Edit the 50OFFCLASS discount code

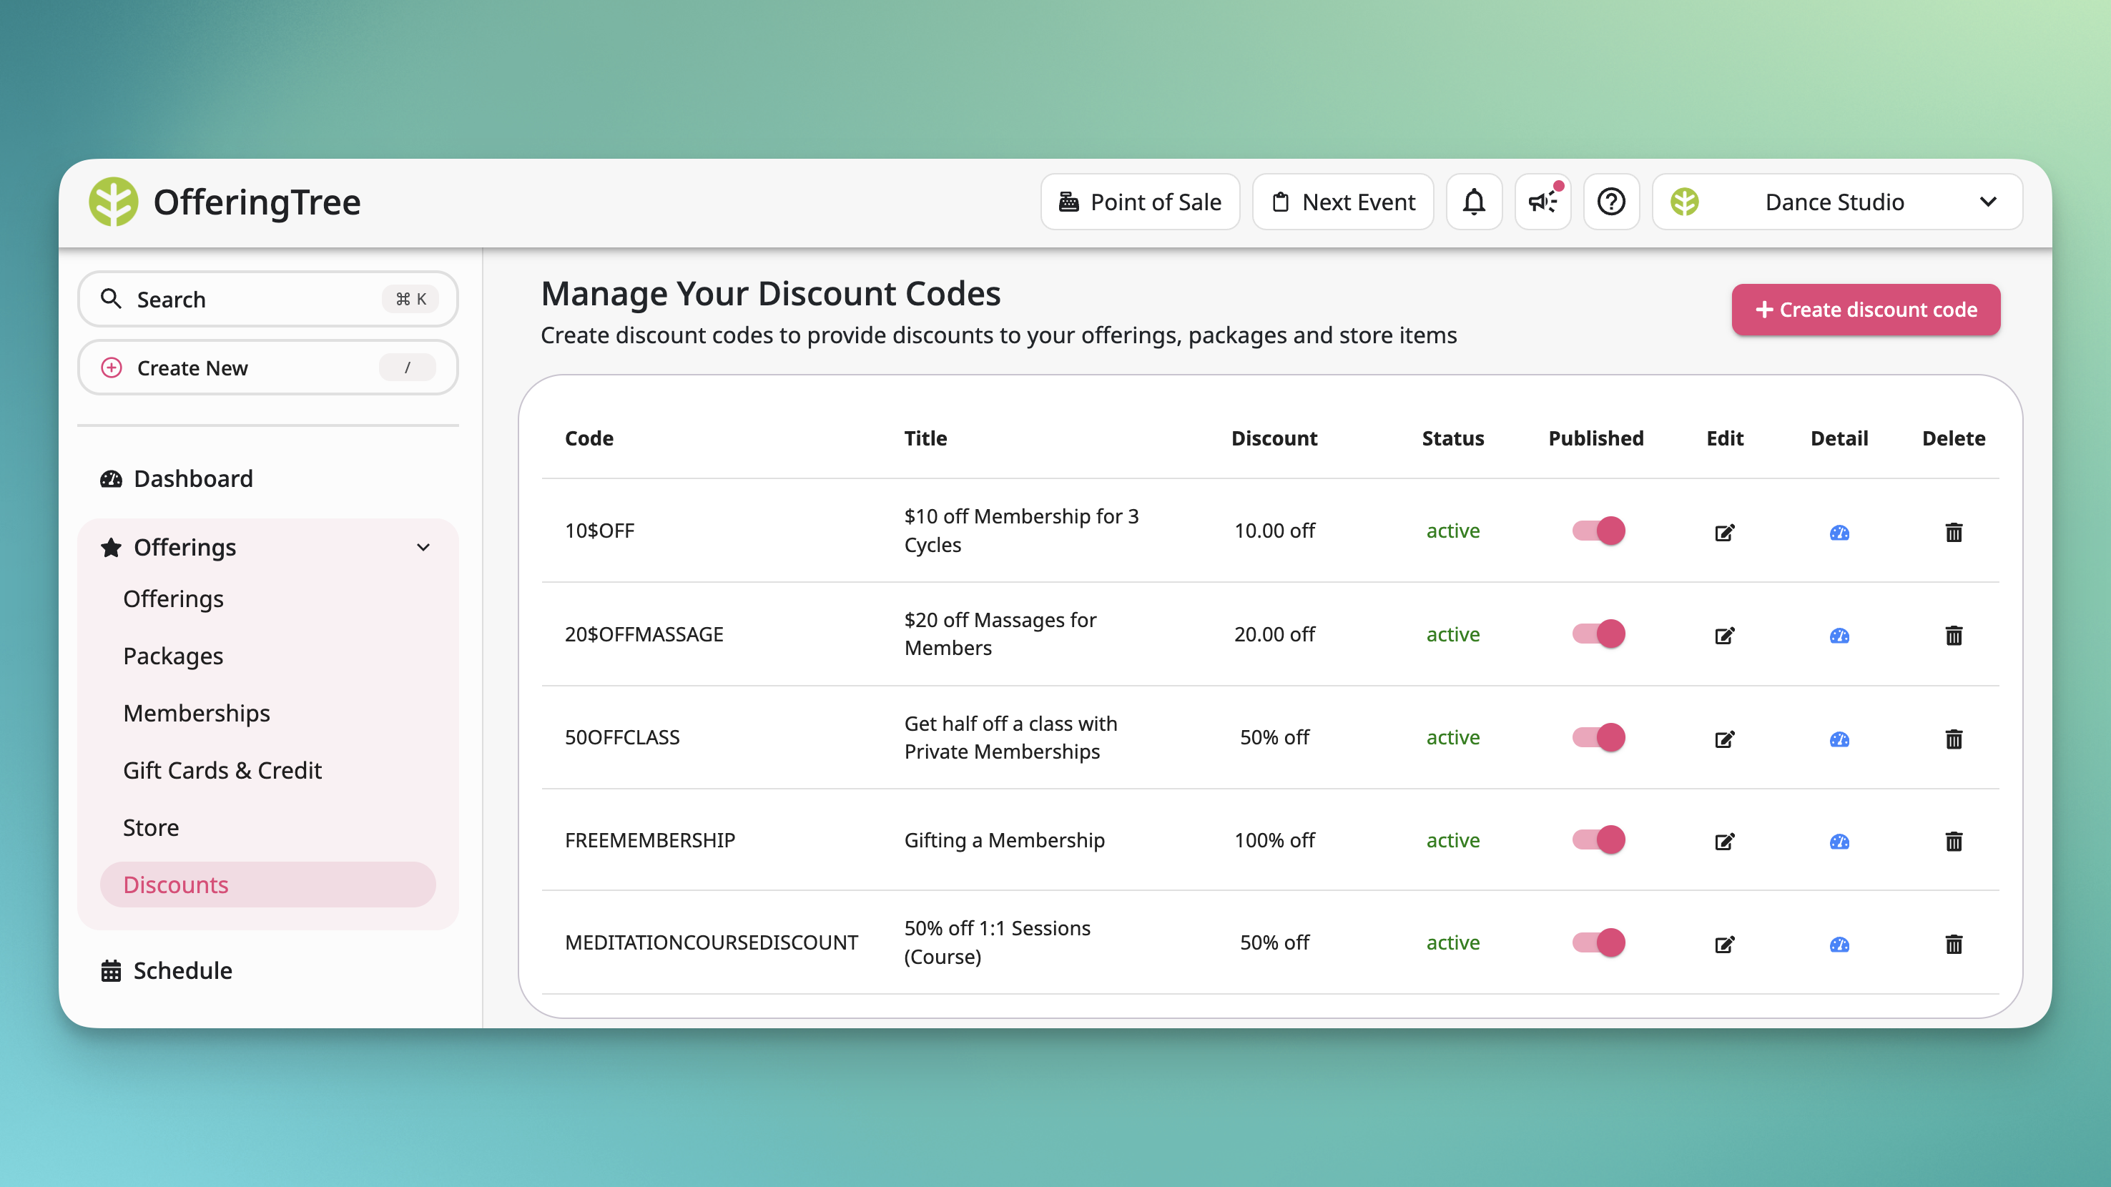click(1724, 739)
